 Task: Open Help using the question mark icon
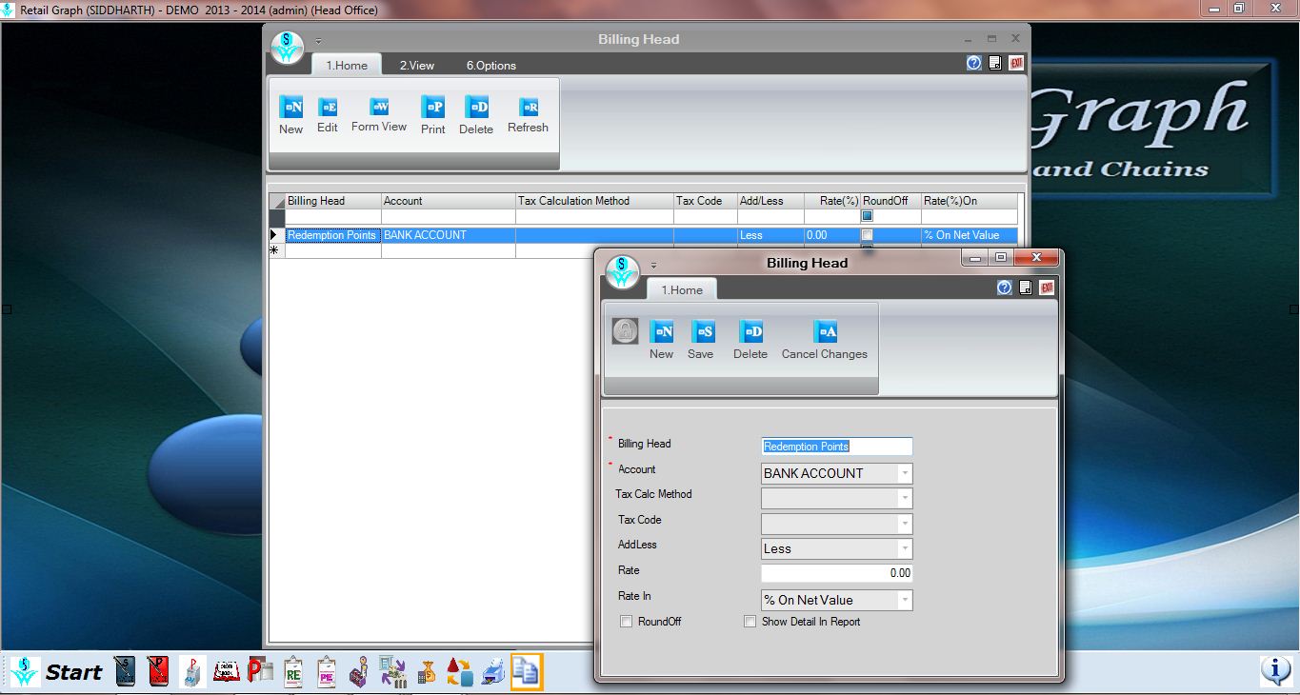(x=1004, y=287)
